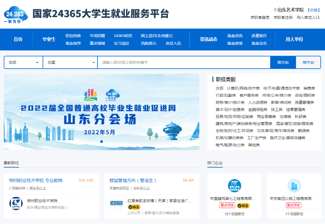Open 16个在招职位 link
325x224 pixels.
[234, 214]
